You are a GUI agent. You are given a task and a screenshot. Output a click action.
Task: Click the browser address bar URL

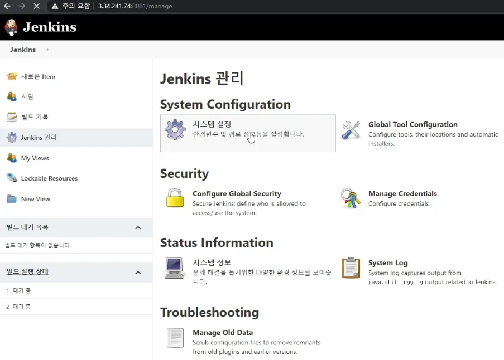click(135, 6)
